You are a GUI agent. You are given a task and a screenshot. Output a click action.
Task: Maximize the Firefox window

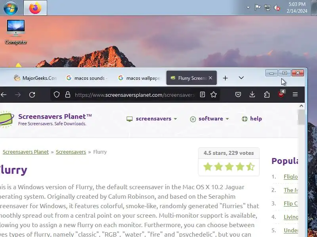pyautogui.click(x=285, y=73)
